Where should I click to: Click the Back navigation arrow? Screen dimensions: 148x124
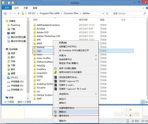pos(5,13)
